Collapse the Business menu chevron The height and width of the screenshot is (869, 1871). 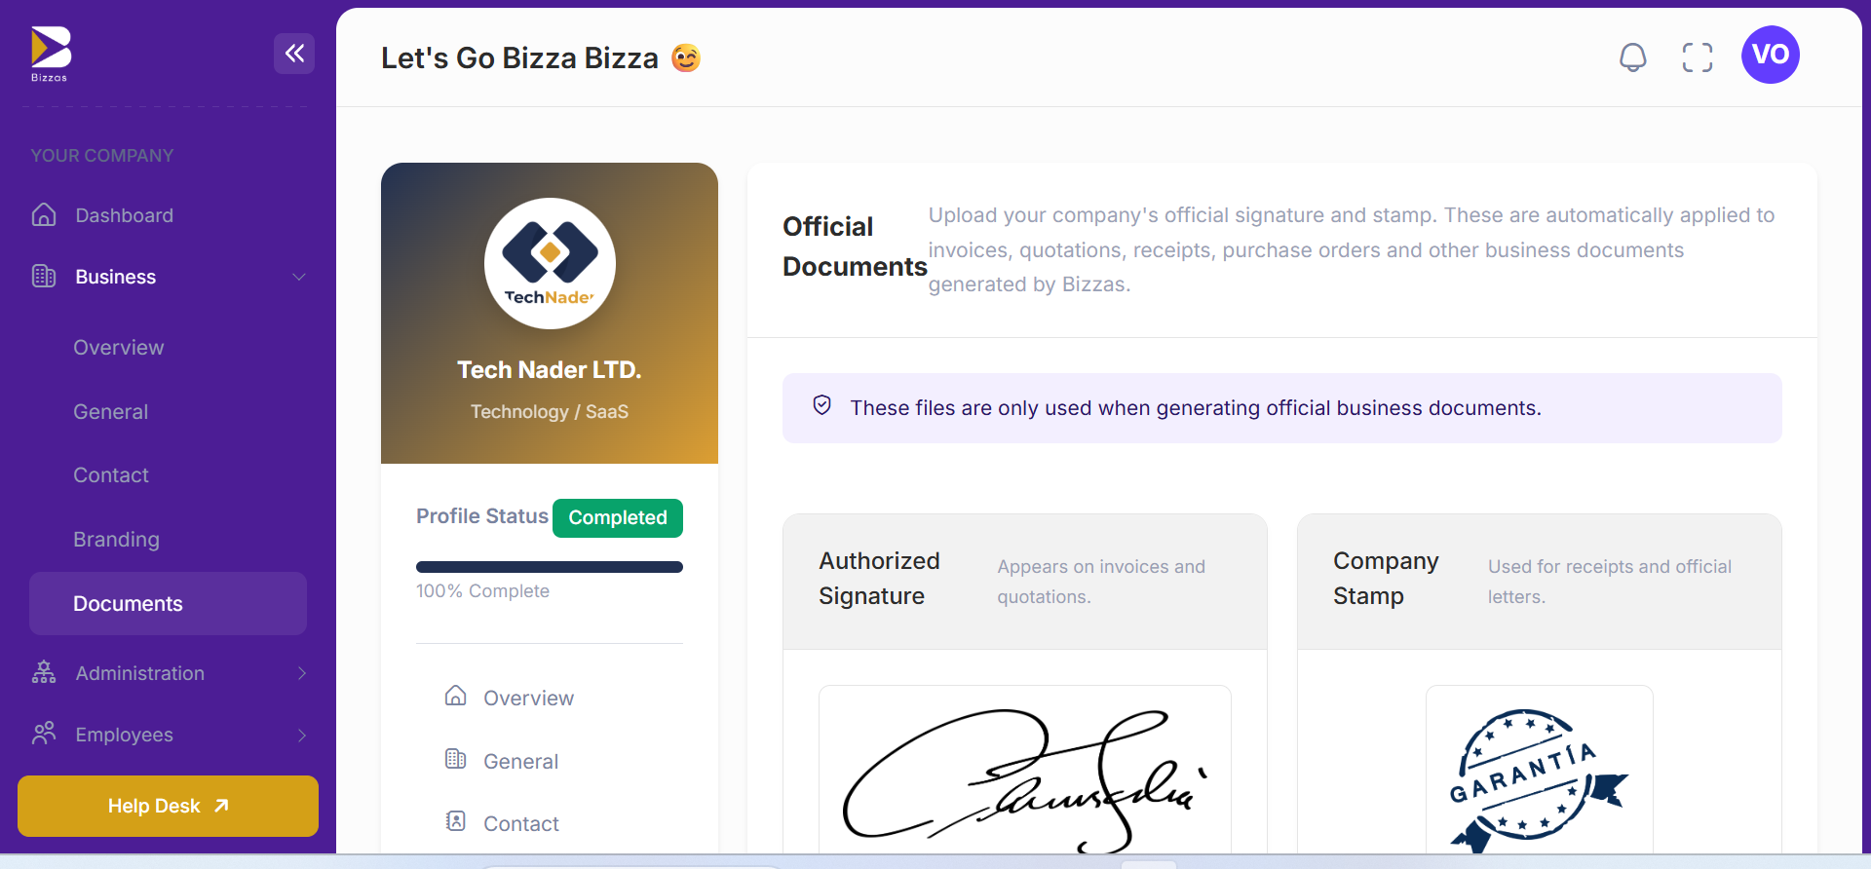click(x=299, y=277)
